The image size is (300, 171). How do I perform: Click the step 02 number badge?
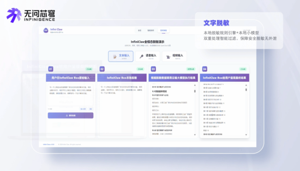click(x=102, y=69)
